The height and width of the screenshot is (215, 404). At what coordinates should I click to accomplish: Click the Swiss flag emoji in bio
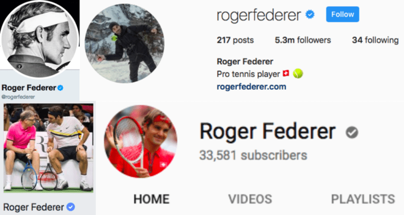point(286,73)
